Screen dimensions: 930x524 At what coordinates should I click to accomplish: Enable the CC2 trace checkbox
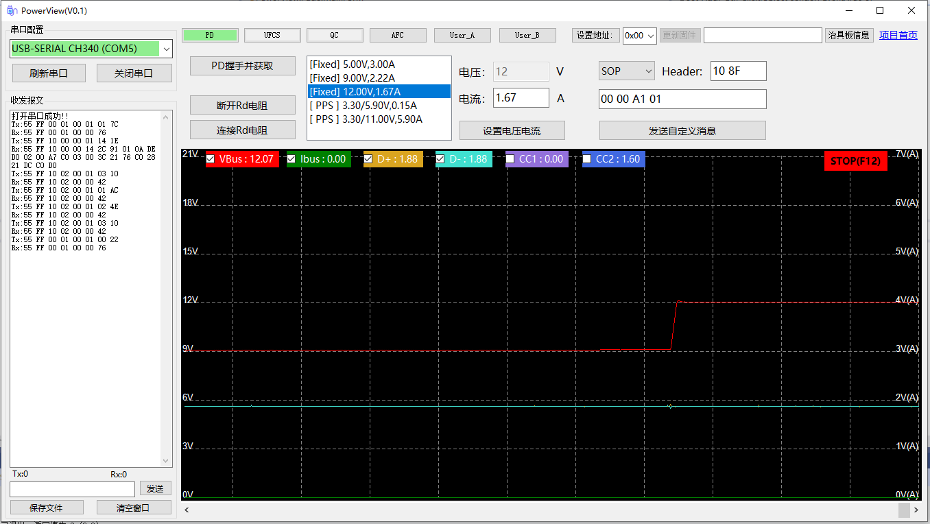[x=587, y=159]
